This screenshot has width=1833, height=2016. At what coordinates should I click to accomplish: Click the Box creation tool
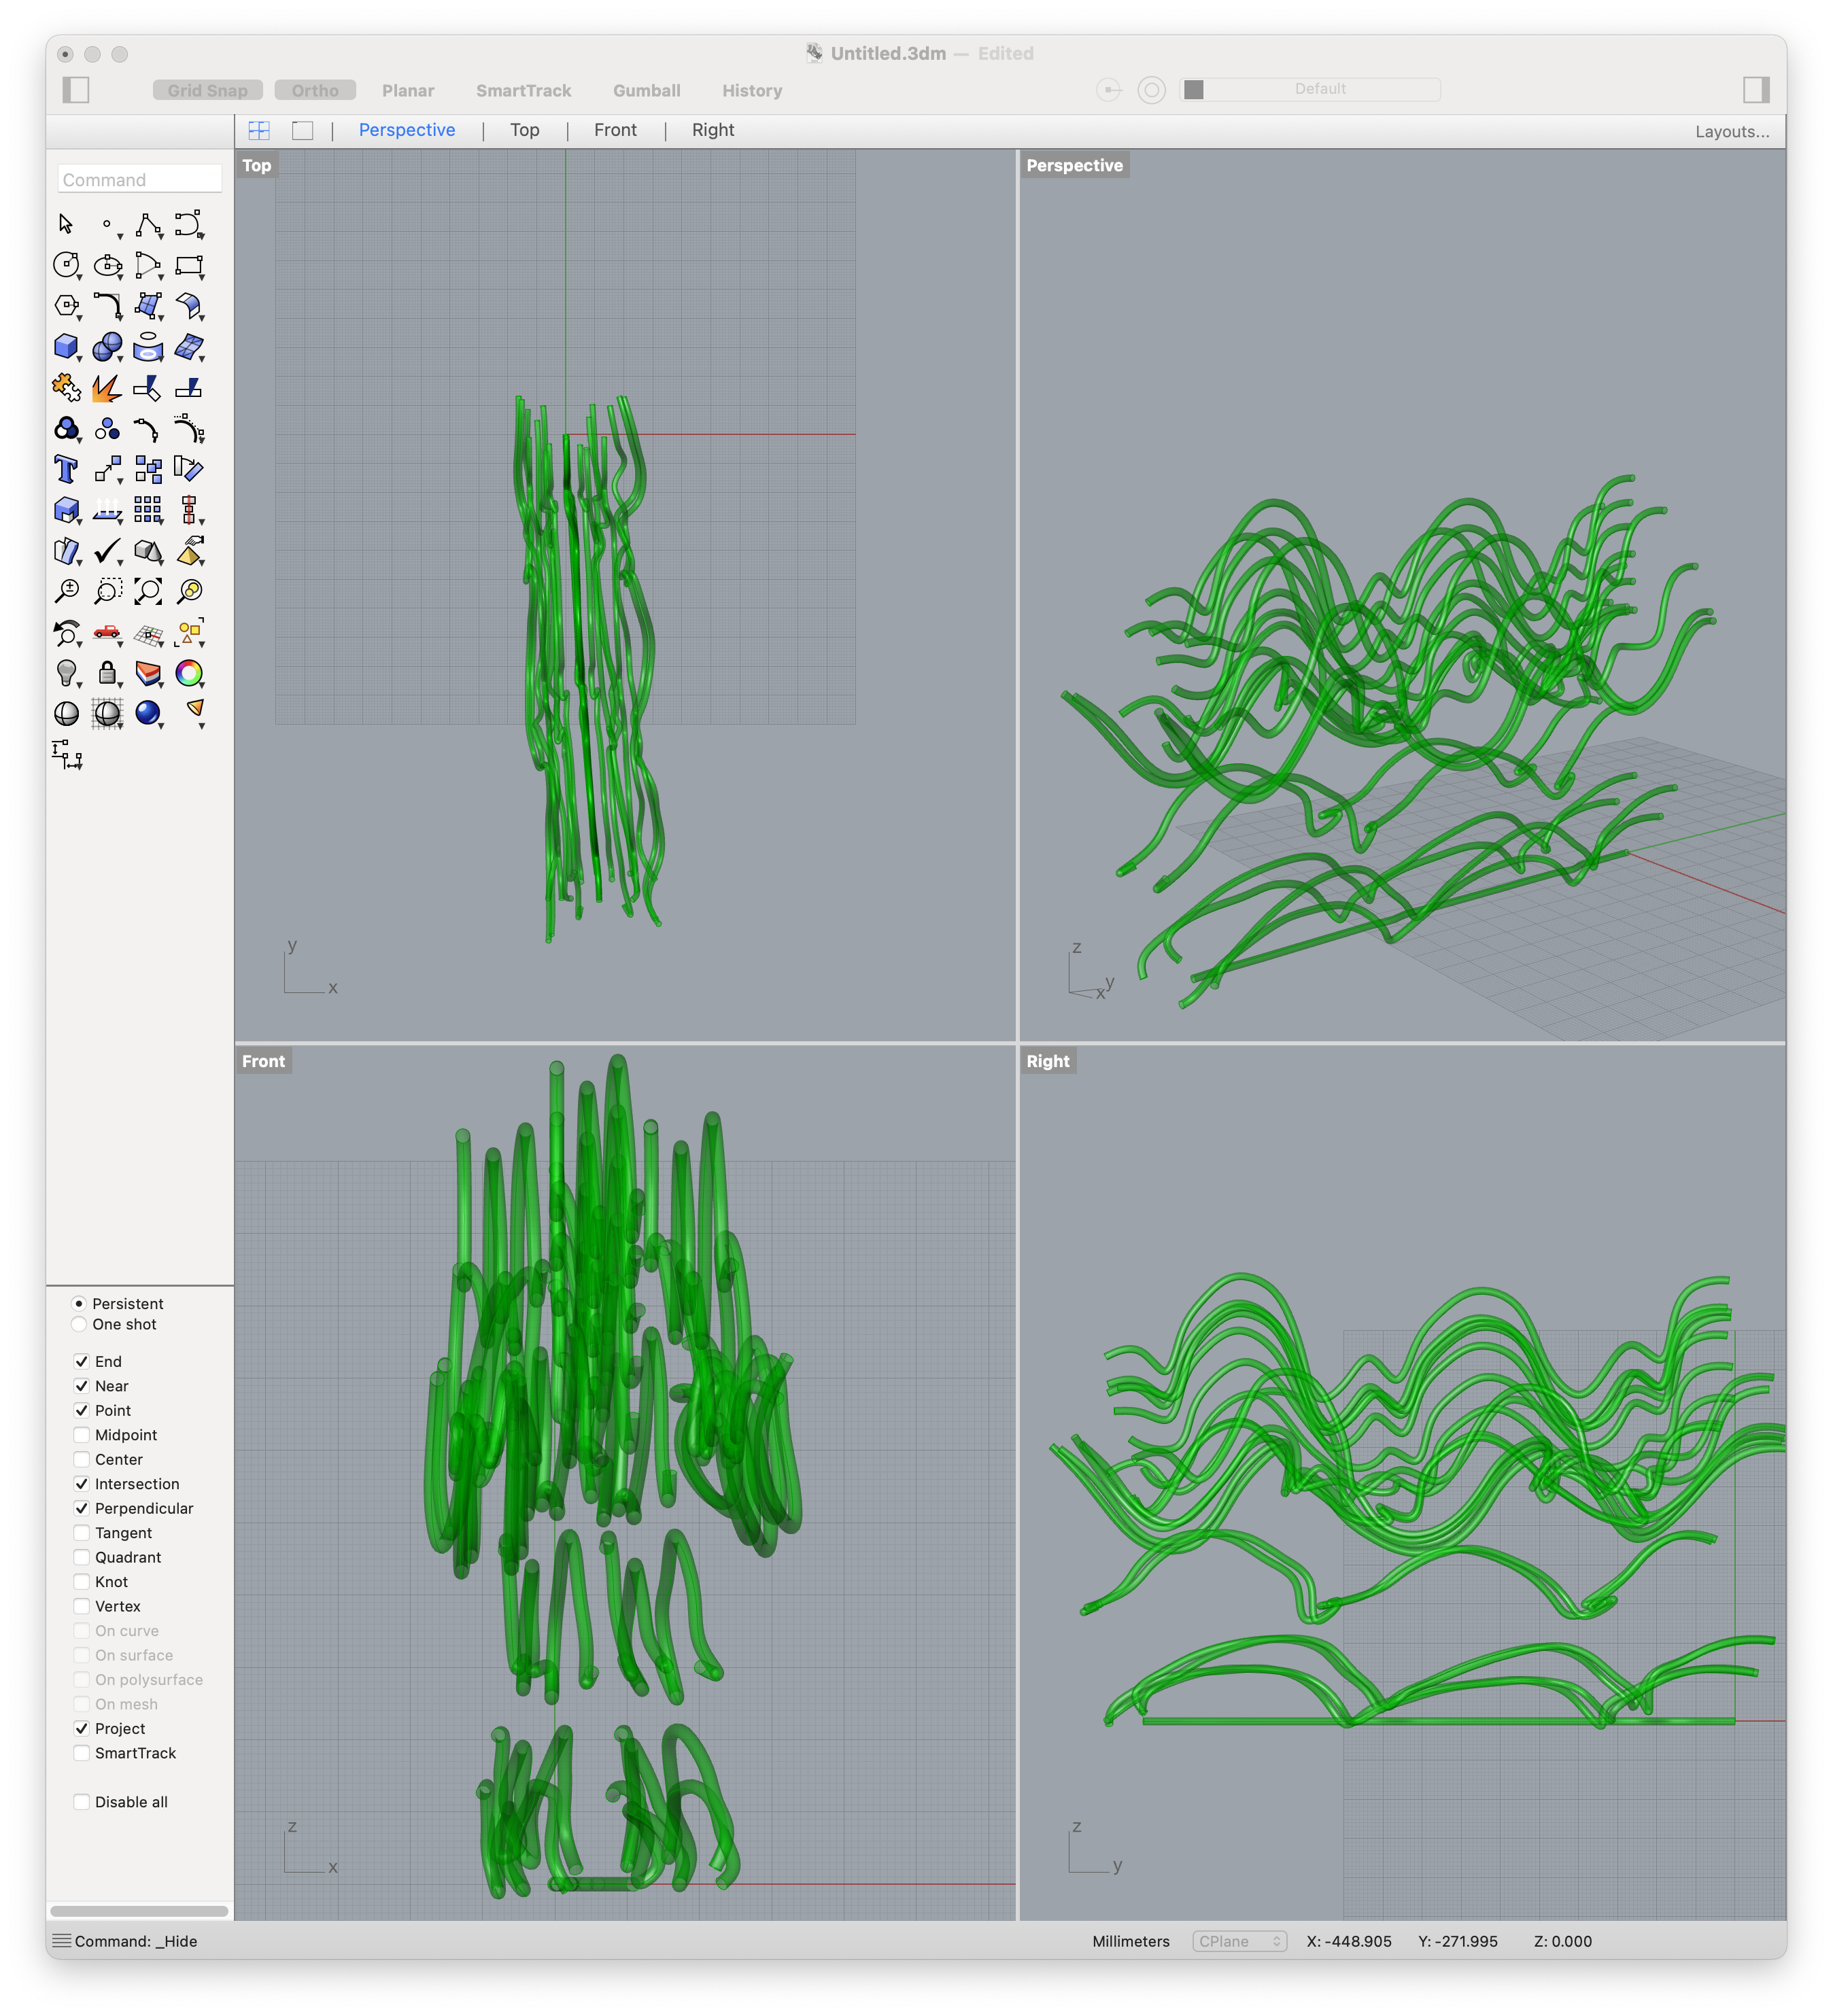pyautogui.click(x=65, y=345)
